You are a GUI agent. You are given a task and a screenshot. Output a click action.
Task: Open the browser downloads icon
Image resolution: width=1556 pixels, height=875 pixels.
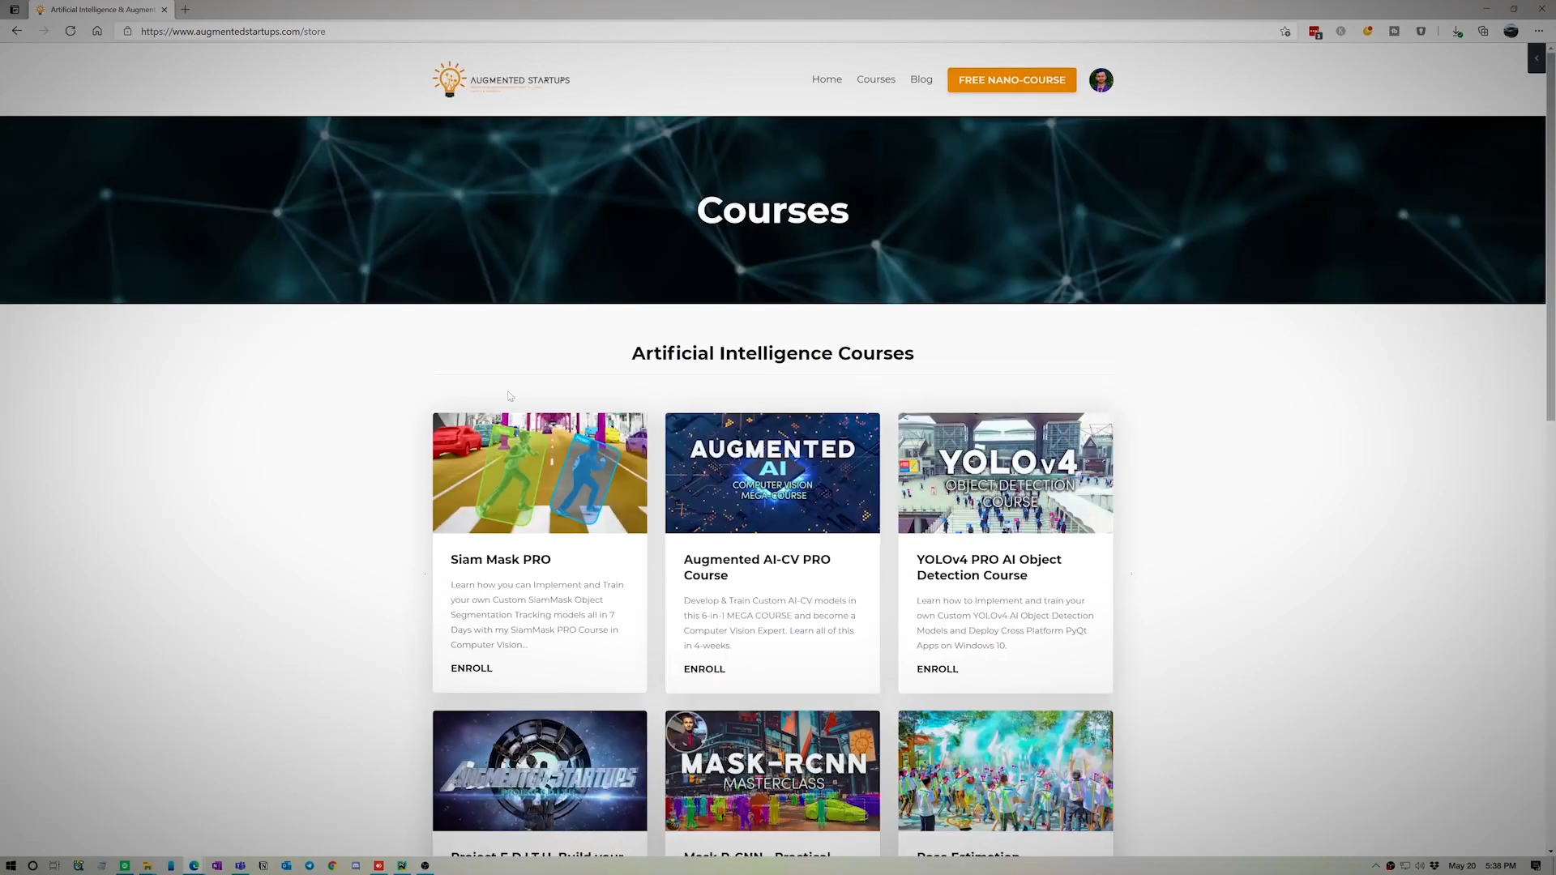pos(1457,32)
